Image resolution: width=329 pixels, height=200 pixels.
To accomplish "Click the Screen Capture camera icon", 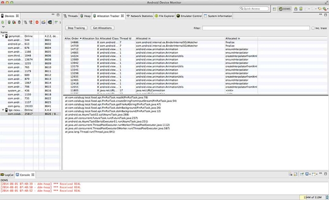I will click(x=44, y=22).
